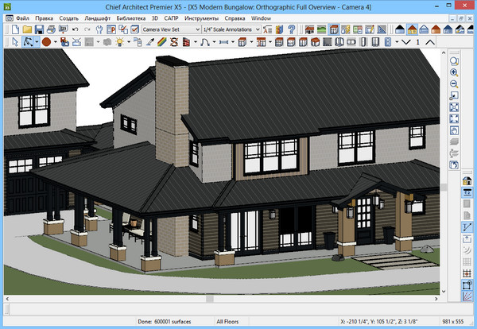Image resolution: width=477 pixels, height=329 pixels.
Task: Open the Ландшафт menu
Action: click(x=97, y=18)
